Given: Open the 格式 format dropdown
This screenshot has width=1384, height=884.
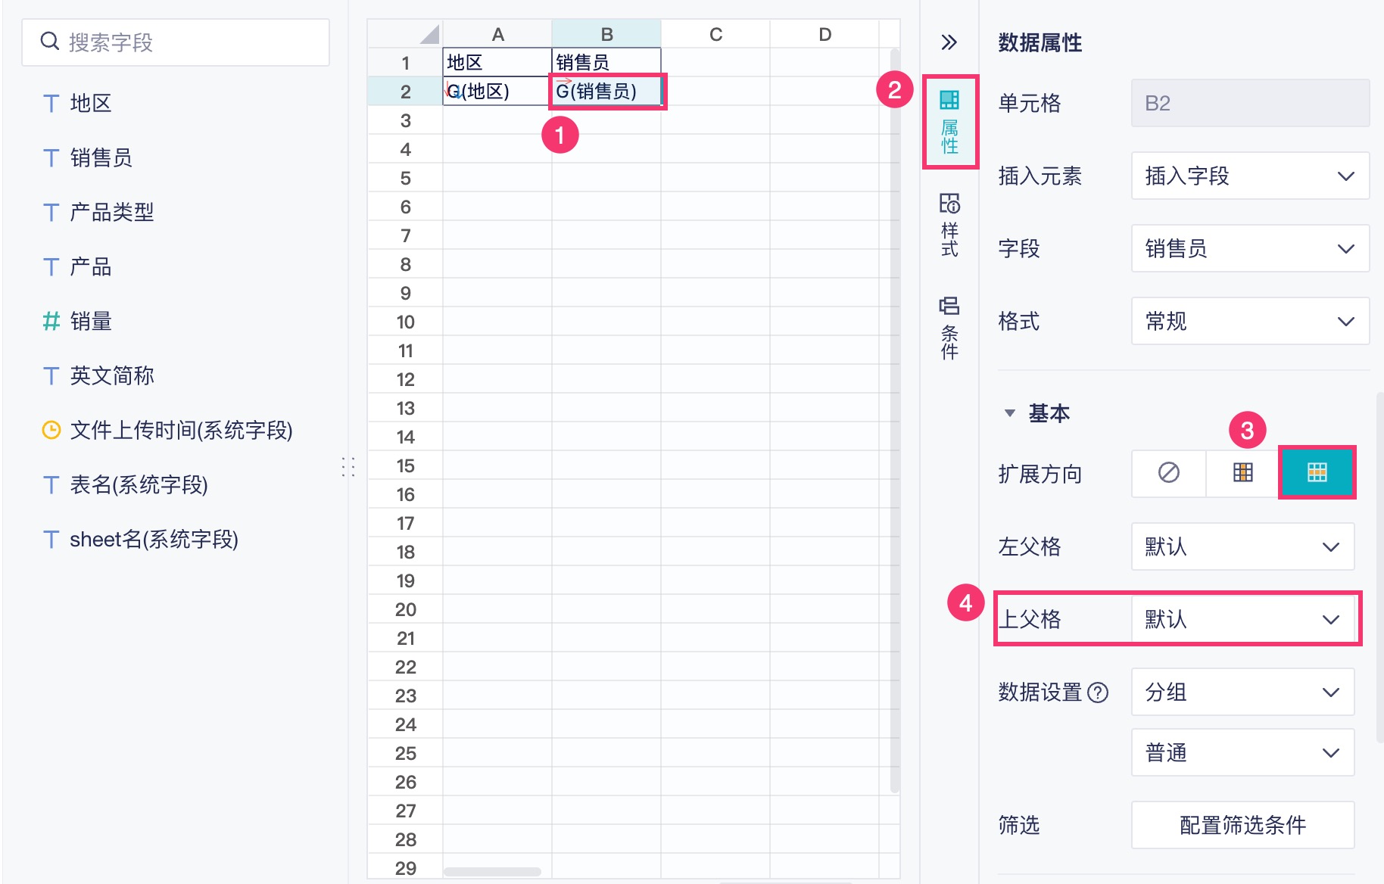Looking at the screenshot, I should pos(1249,322).
